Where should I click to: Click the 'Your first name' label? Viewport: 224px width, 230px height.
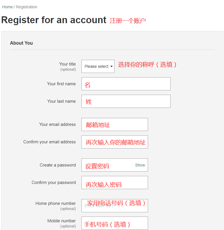(61, 84)
